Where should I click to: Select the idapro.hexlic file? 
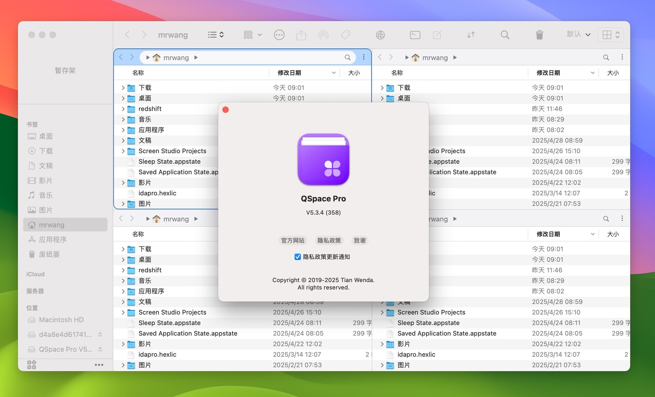[157, 193]
